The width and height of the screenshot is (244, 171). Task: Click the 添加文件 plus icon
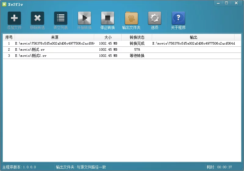(x=14, y=18)
